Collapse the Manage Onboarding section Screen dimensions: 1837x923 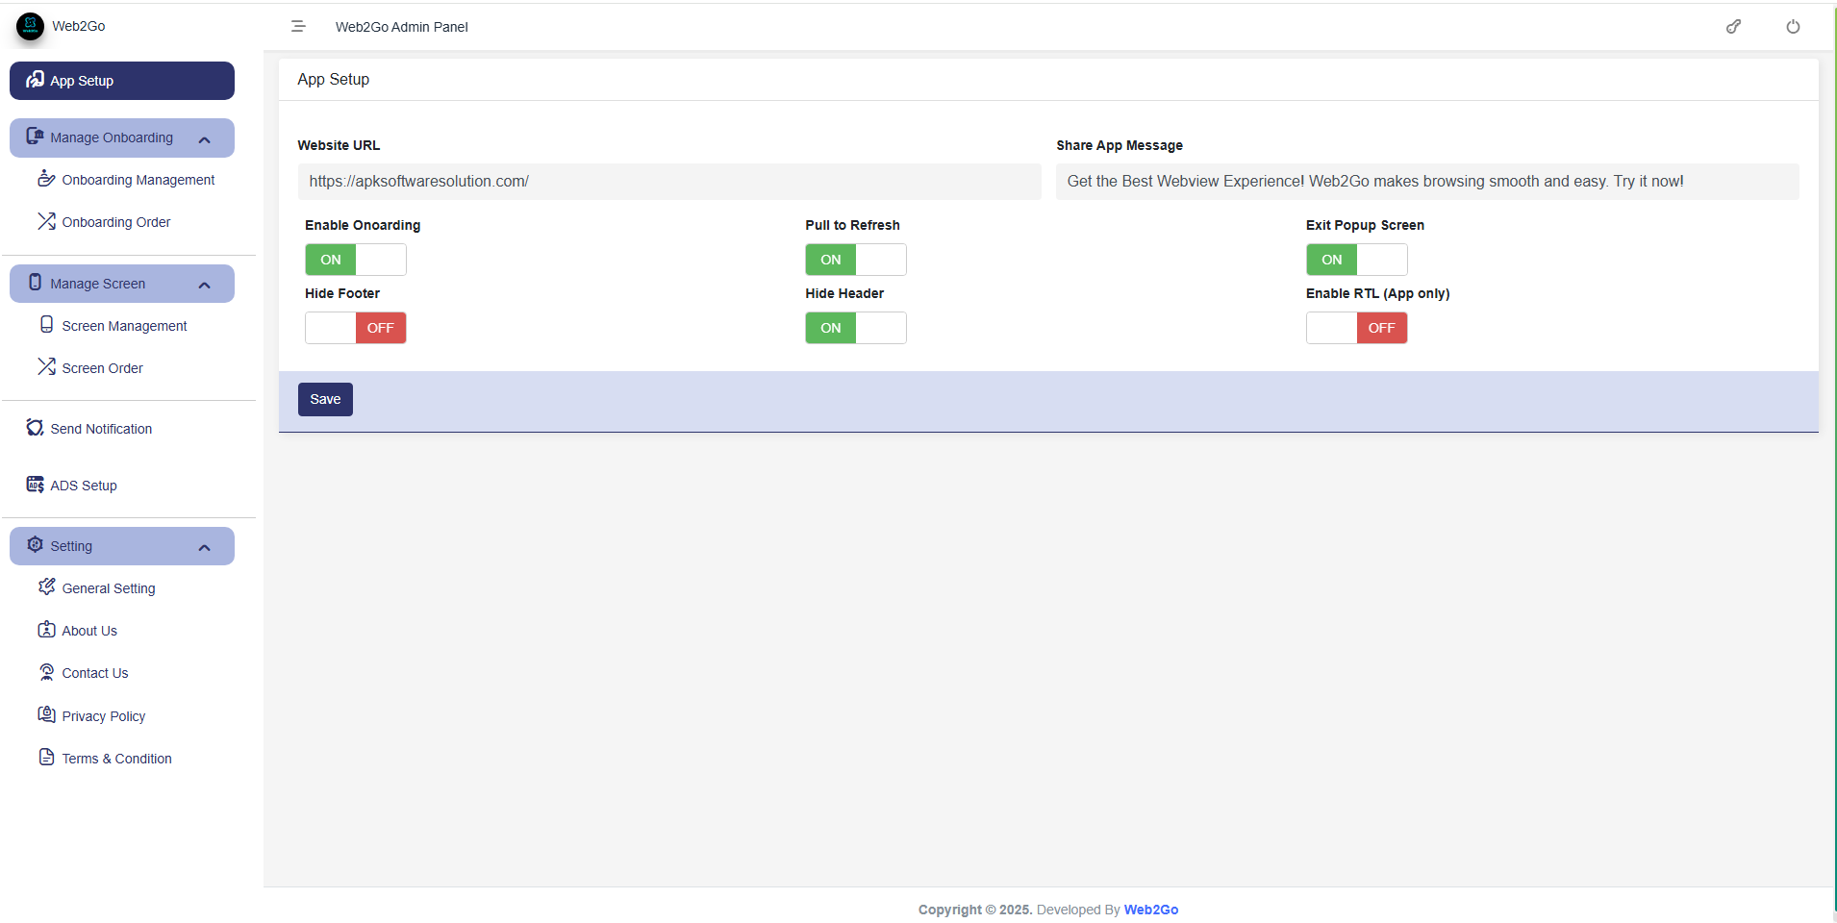point(204,139)
